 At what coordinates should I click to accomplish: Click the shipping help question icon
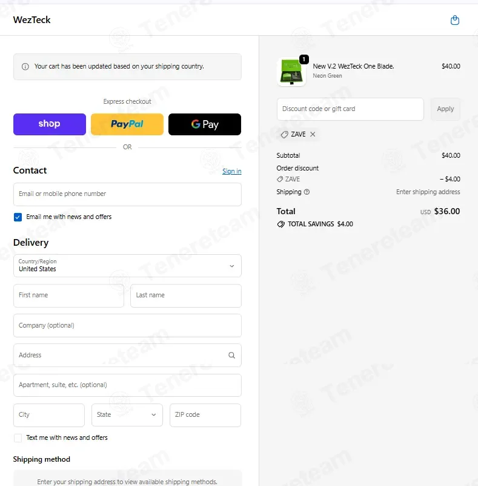(307, 192)
